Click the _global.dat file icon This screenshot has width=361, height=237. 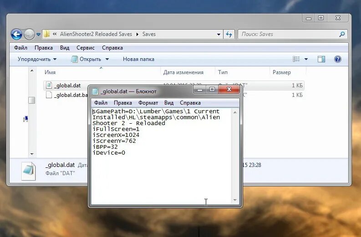click(x=49, y=85)
